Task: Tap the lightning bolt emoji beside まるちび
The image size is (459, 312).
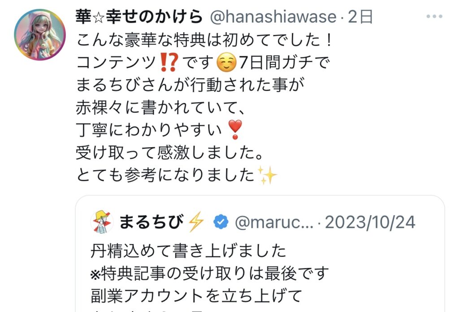Action: [x=196, y=222]
